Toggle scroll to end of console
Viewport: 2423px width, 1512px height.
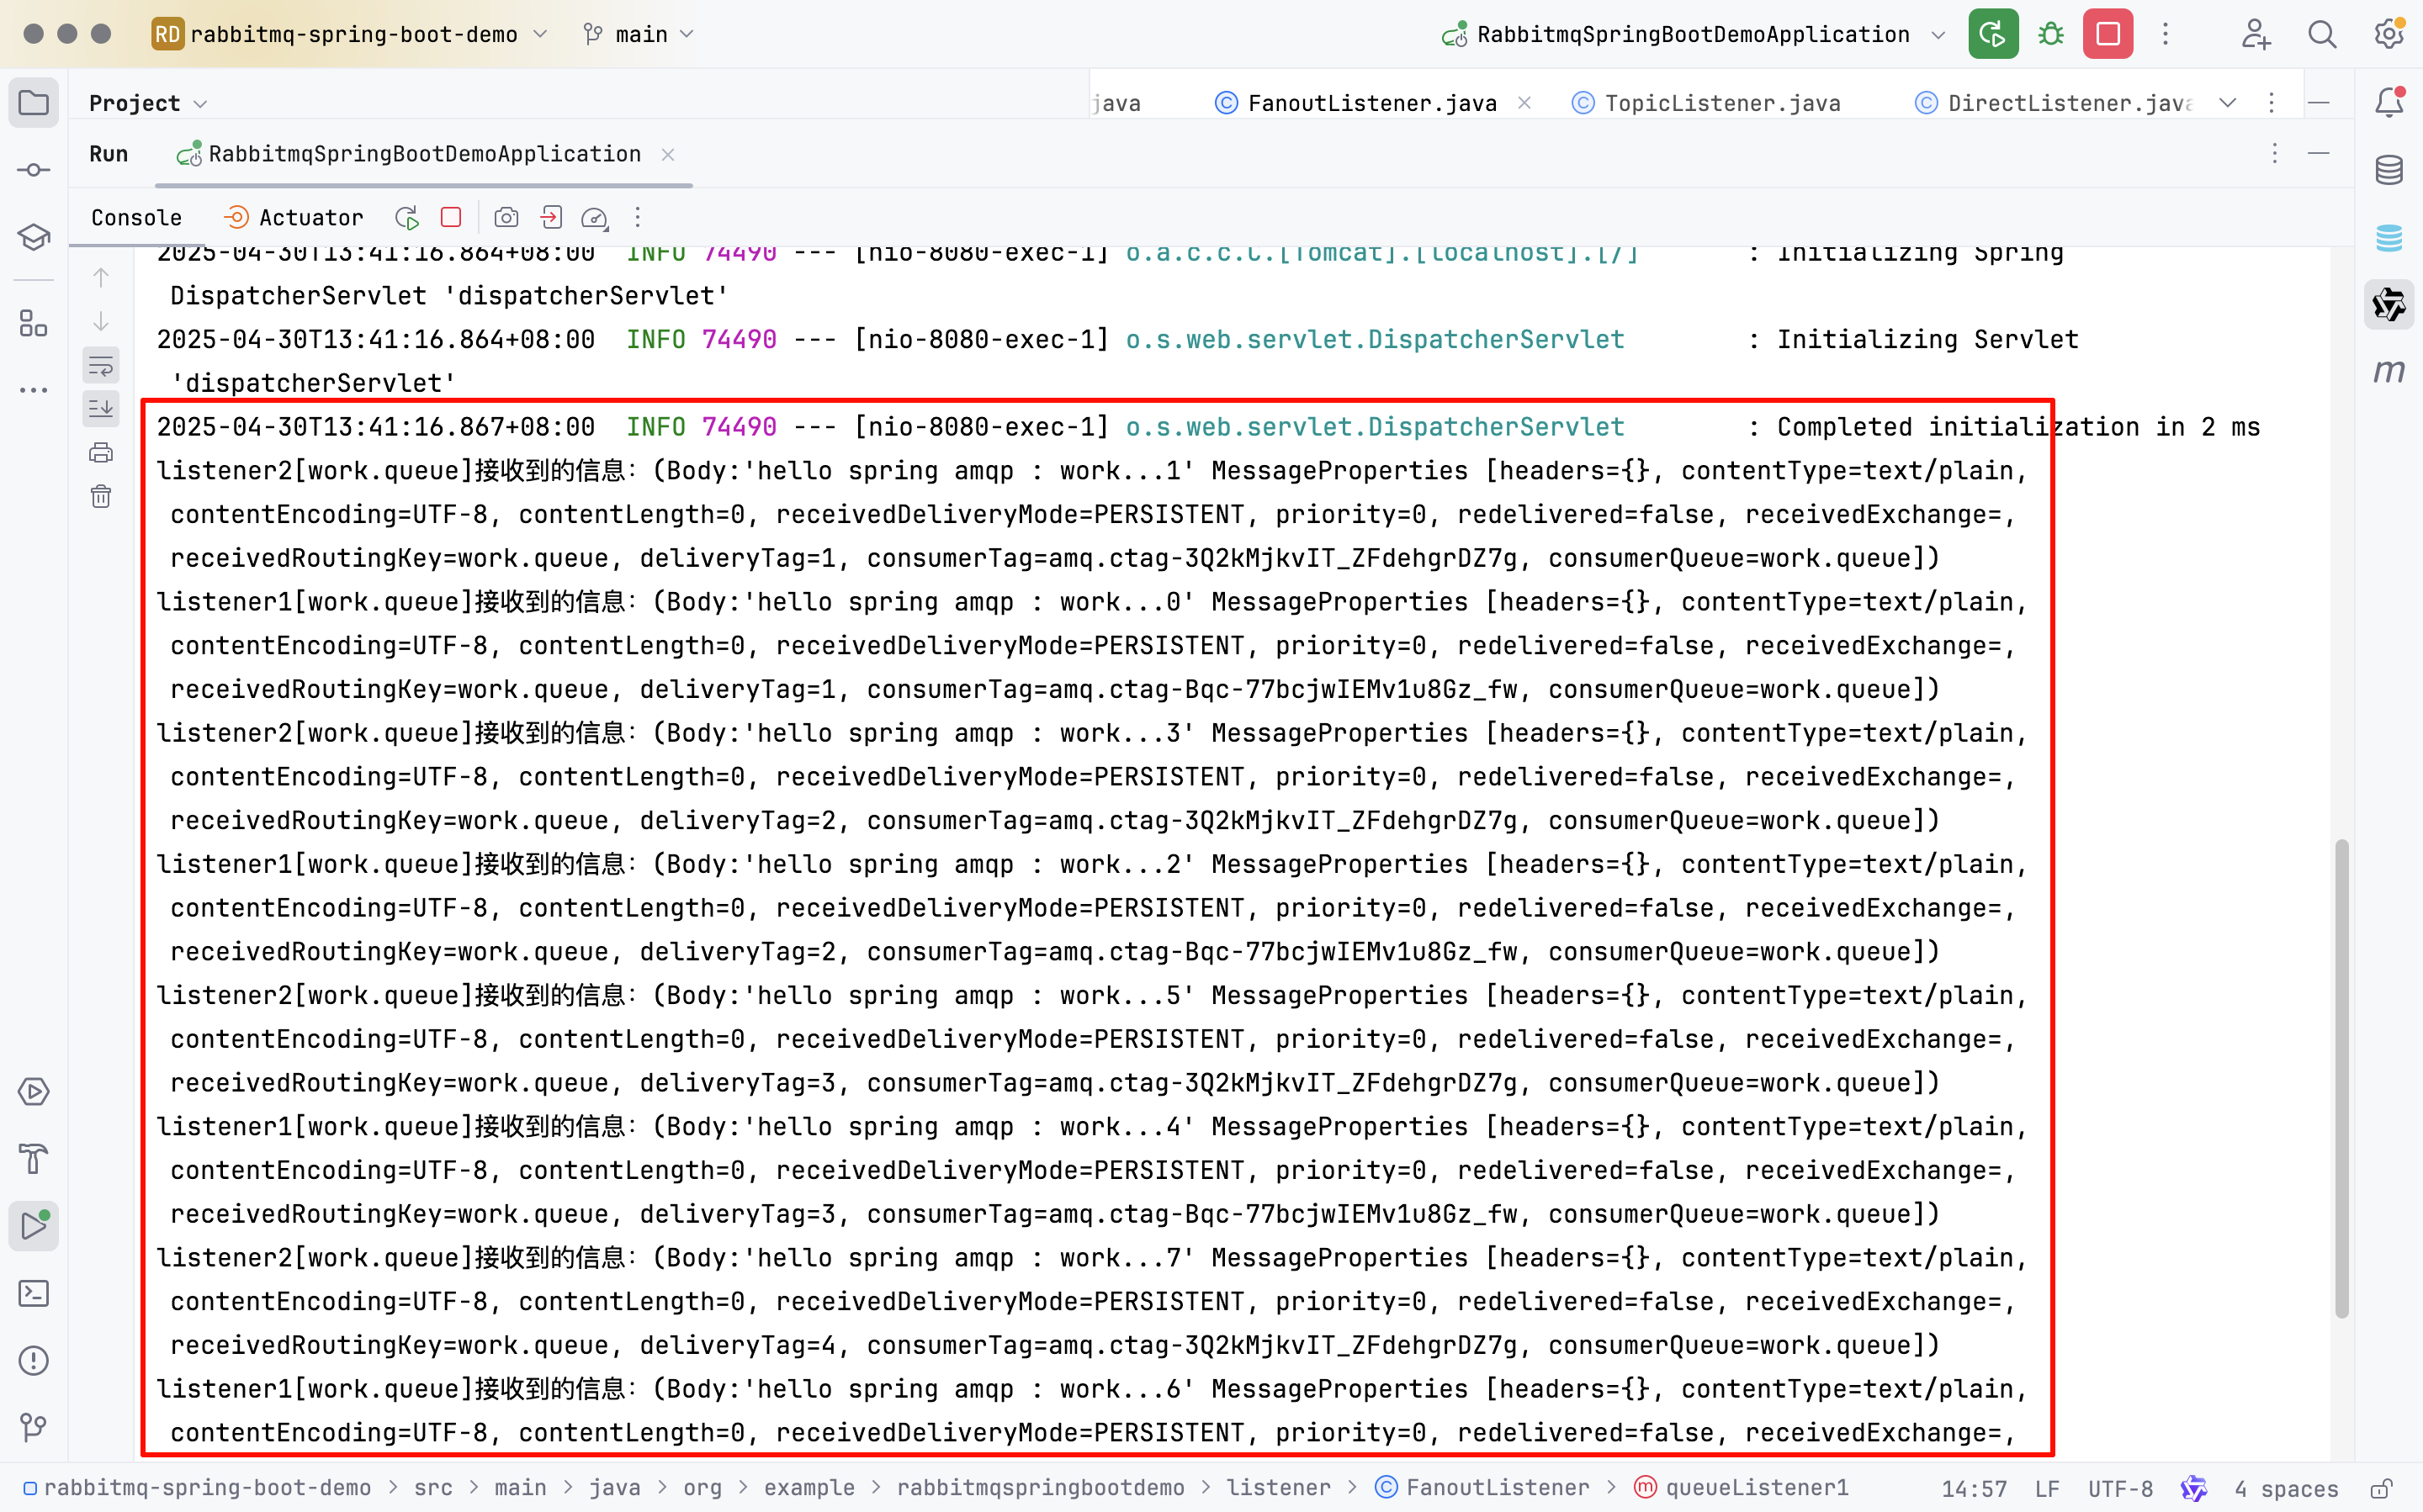[101, 409]
